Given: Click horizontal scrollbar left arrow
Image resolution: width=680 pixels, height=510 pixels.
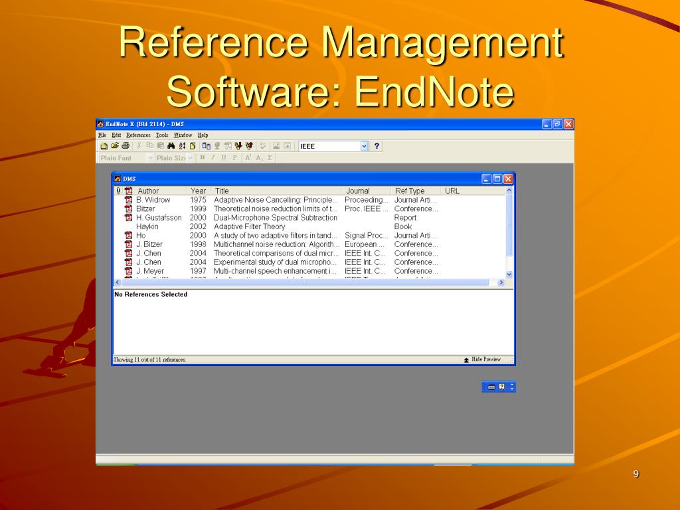Looking at the screenshot, I should coord(118,282).
